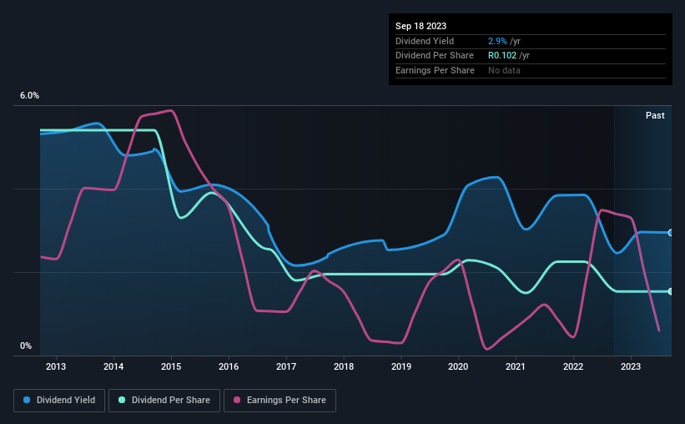685x424 pixels.
Task: Click the teal Dividend Per Share legend dot
Action: pyautogui.click(x=122, y=400)
